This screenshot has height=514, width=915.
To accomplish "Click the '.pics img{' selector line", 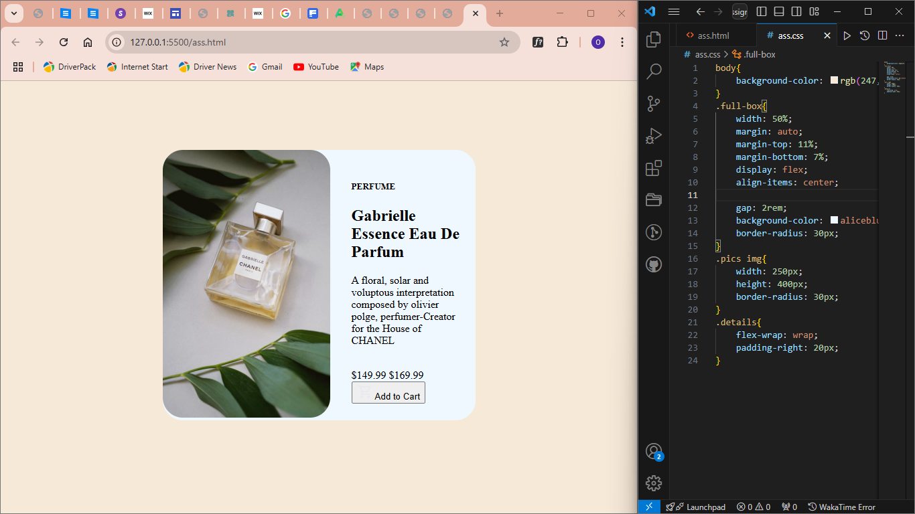I will coord(741,258).
